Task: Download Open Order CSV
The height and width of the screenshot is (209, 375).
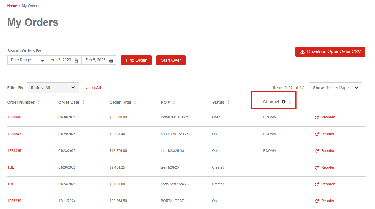Action: click(330, 52)
